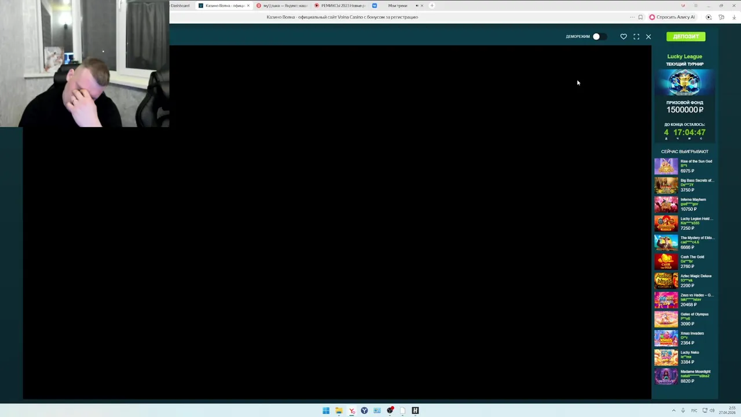Open the volume control in tray
741x417 pixels.
coord(711,411)
